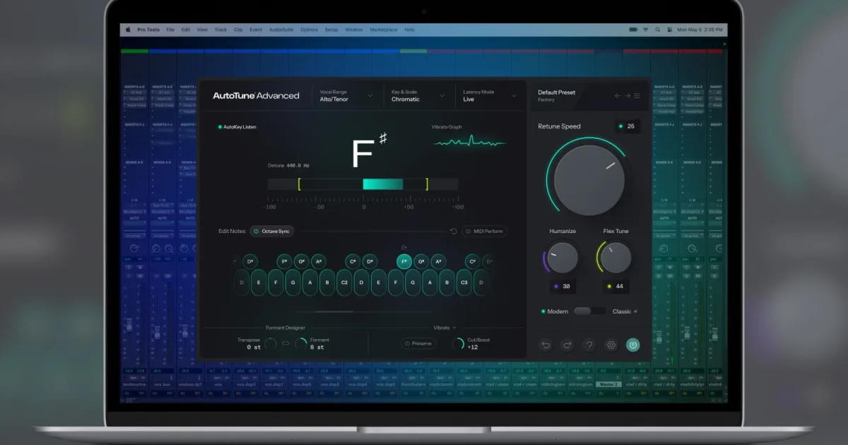This screenshot has width=848, height=445.
Task: Toggle the Preserve vibrato button
Action: (x=418, y=343)
